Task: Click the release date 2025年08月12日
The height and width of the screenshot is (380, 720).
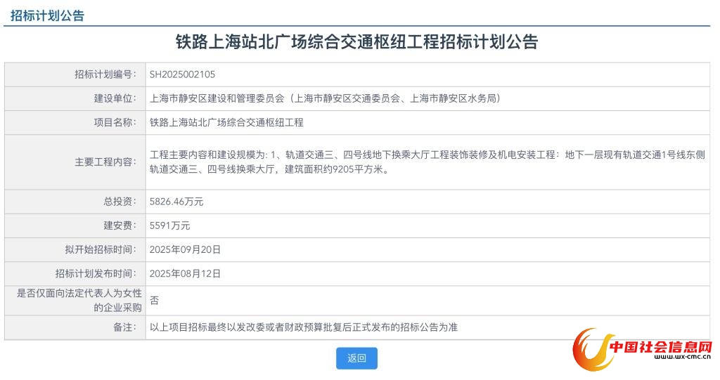Action: click(x=185, y=273)
